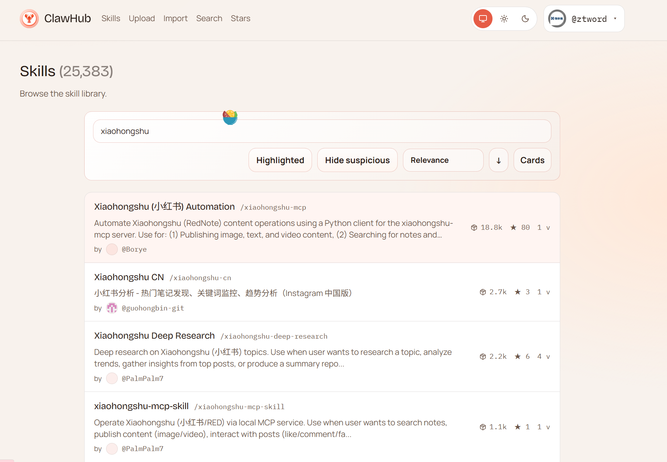Screen dimensions: 667x462
Task: Click the @guohongbin-git author avatar
Action: point(112,308)
